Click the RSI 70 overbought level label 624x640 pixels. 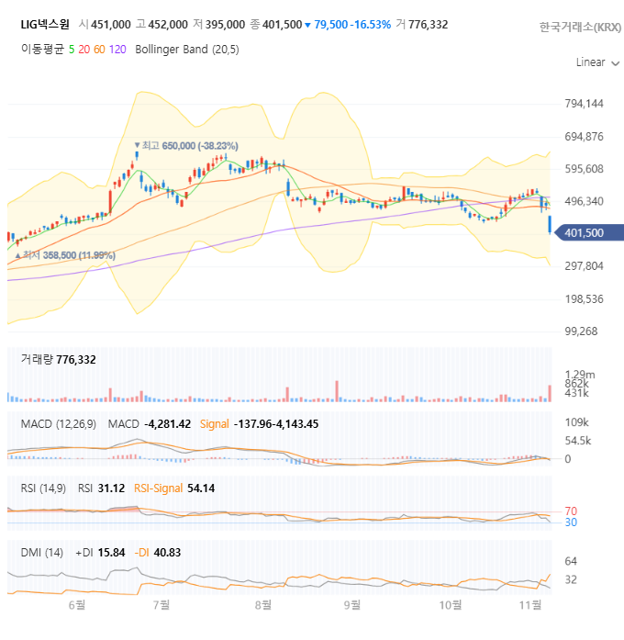click(571, 511)
